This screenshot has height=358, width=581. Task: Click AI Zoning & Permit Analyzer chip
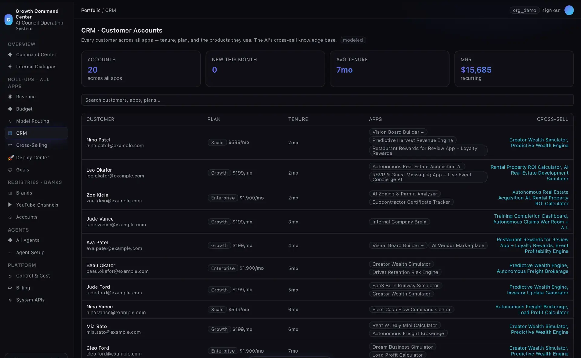tap(405, 194)
